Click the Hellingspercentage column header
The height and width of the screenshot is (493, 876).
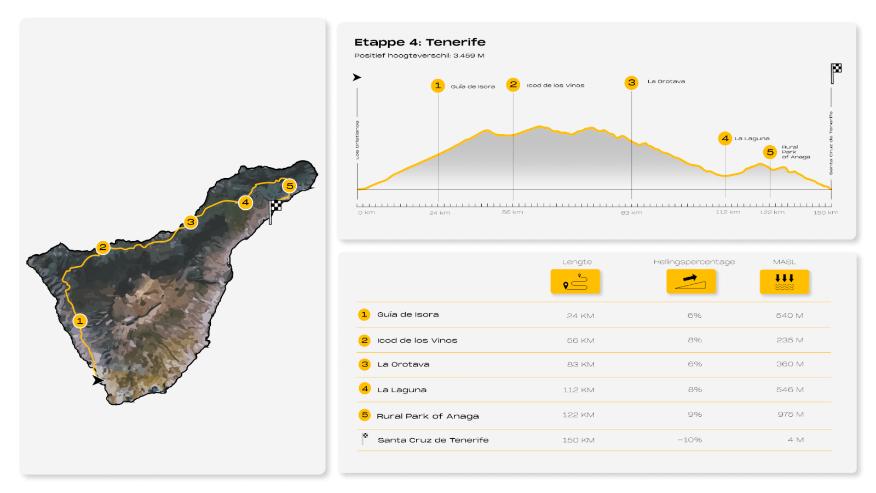[x=694, y=262]
